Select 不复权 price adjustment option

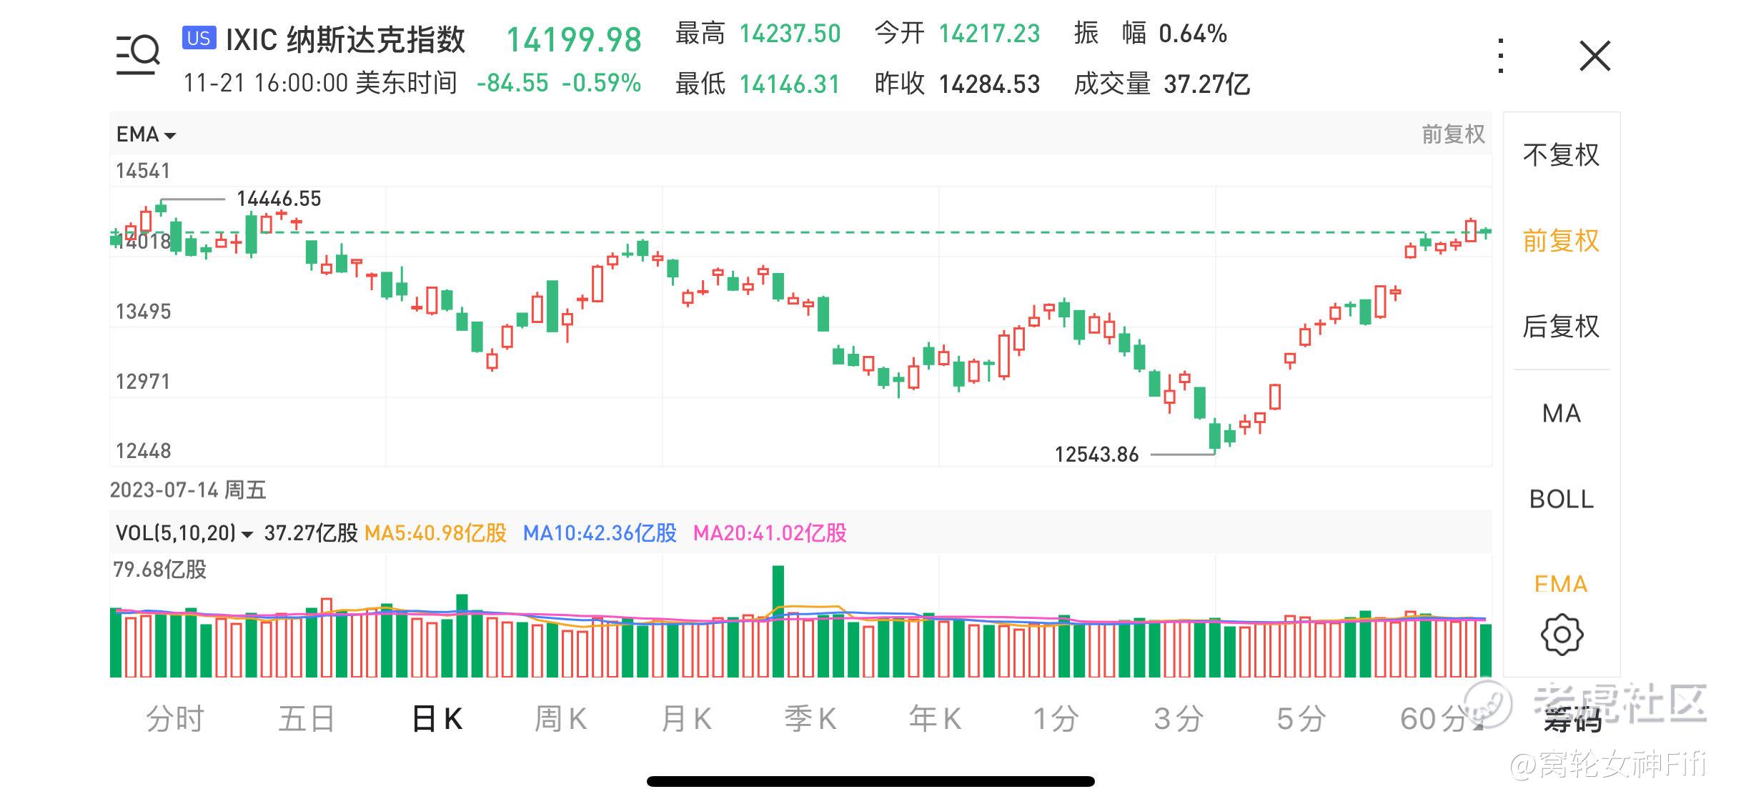1561,155
